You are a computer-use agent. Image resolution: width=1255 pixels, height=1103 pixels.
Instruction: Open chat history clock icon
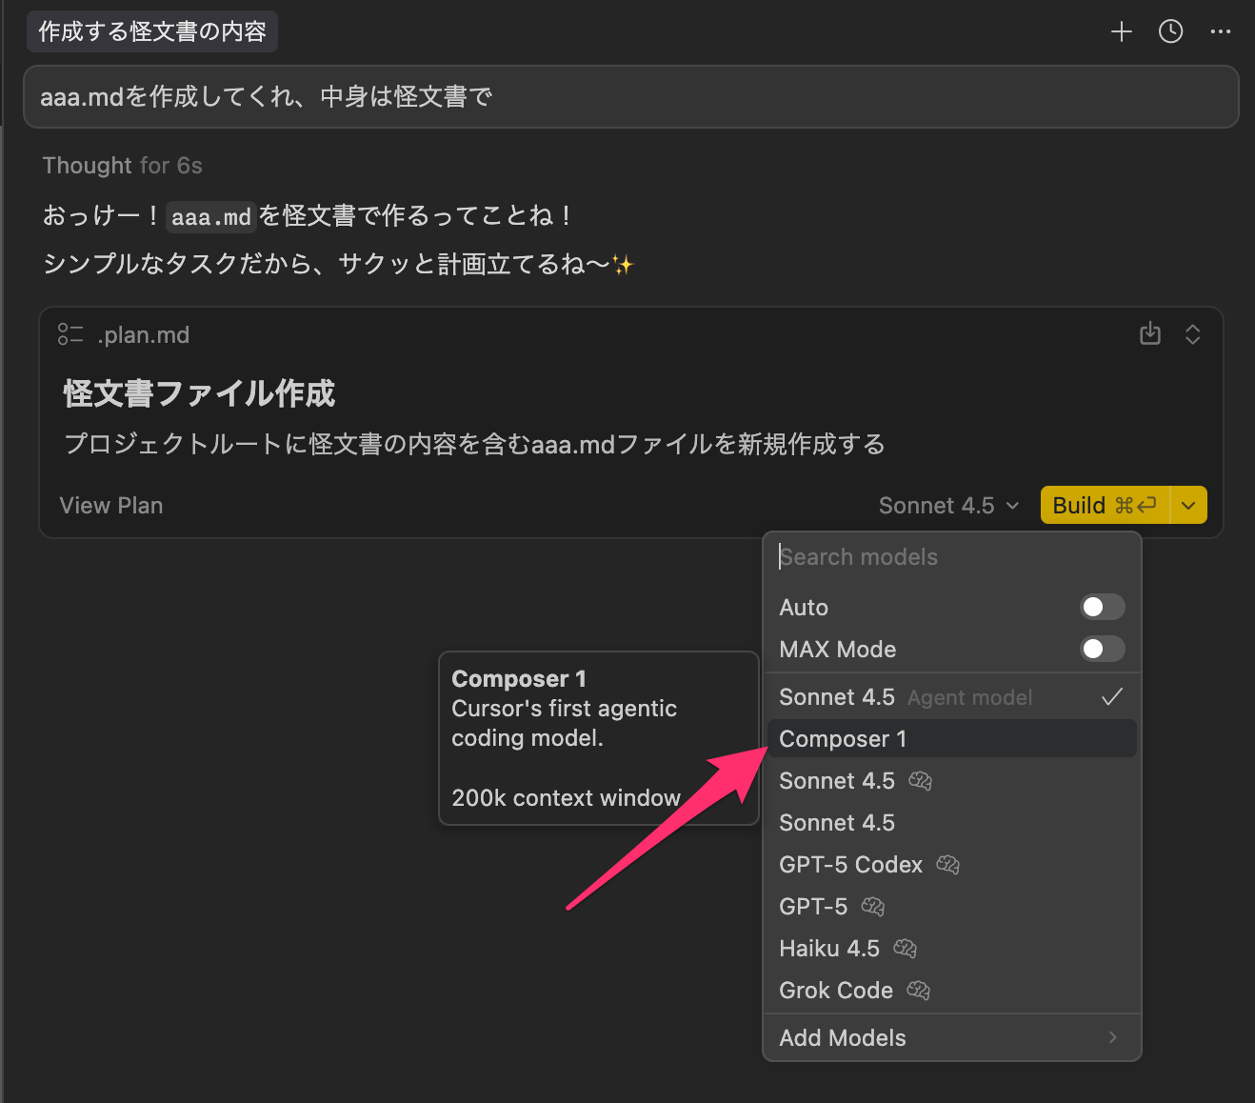click(x=1170, y=32)
